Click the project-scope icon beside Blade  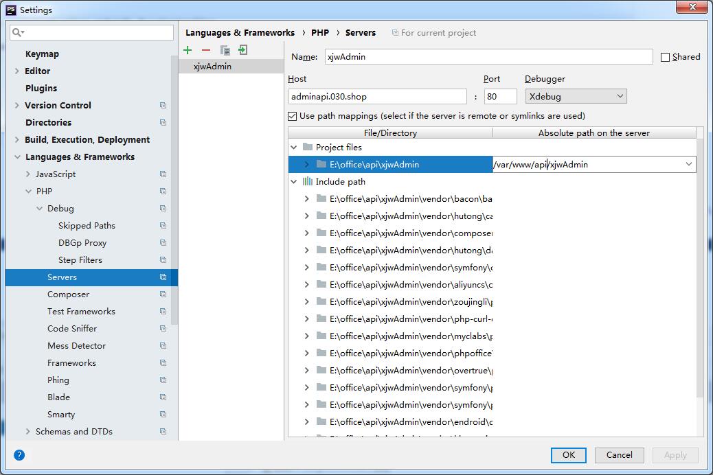pyautogui.click(x=163, y=397)
